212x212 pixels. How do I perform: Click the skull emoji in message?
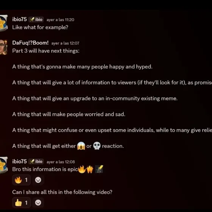pyautogui.click(x=97, y=146)
